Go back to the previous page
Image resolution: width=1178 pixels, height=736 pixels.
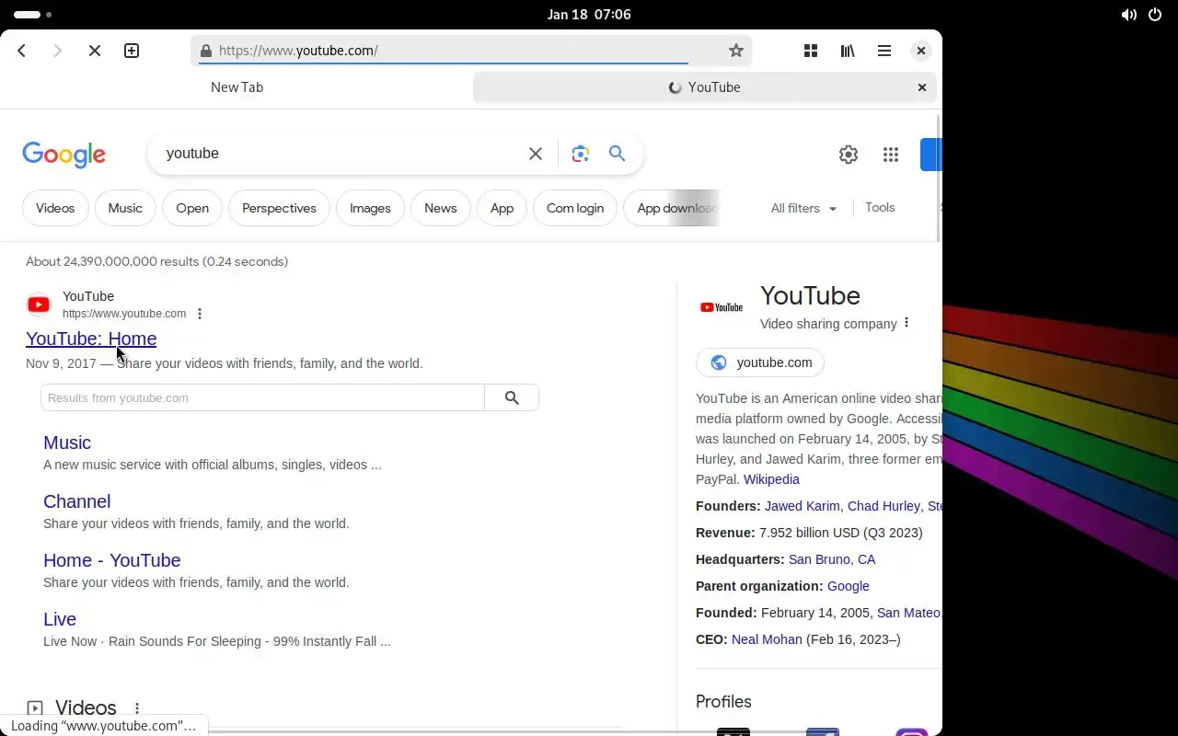click(x=22, y=51)
